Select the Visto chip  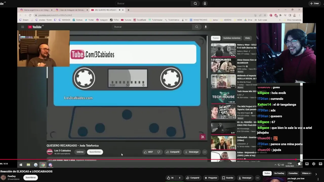247,38
